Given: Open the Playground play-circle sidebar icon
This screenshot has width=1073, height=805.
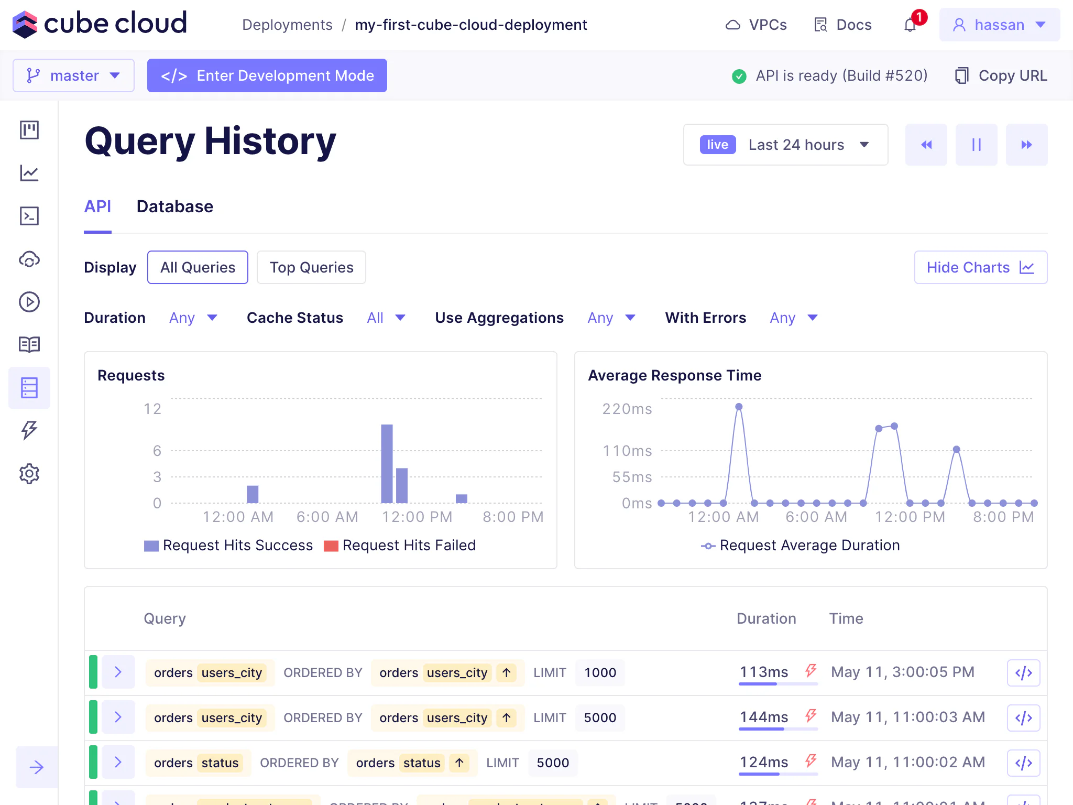Looking at the screenshot, I should point(29,302).
